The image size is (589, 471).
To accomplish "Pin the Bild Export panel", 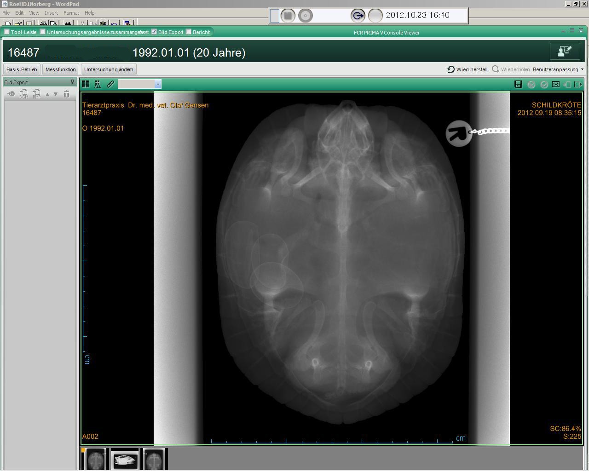I will coord(72,82).
